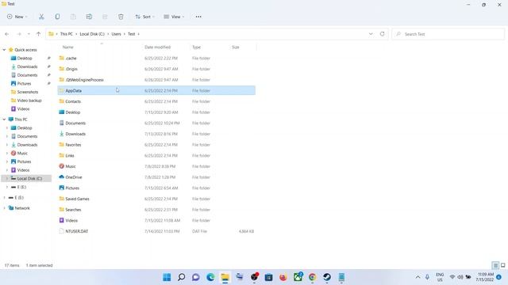Open the New item dropdown

click(17, 17)
